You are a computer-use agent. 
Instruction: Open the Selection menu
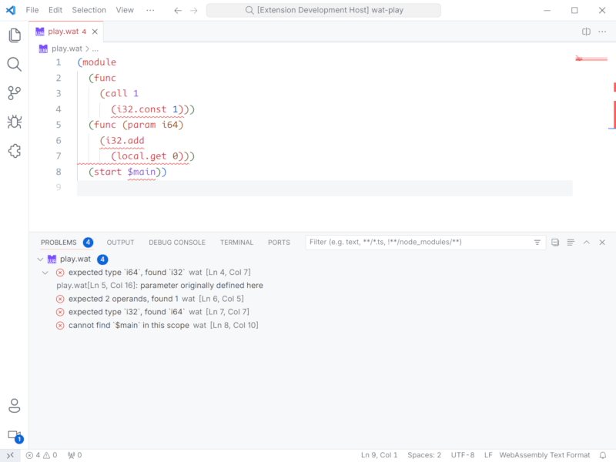[x=89, y=10]
